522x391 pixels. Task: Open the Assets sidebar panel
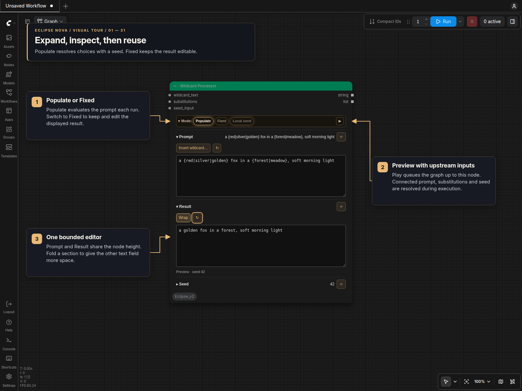9,41
